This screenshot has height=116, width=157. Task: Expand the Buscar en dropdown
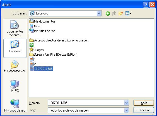point(99,13)
